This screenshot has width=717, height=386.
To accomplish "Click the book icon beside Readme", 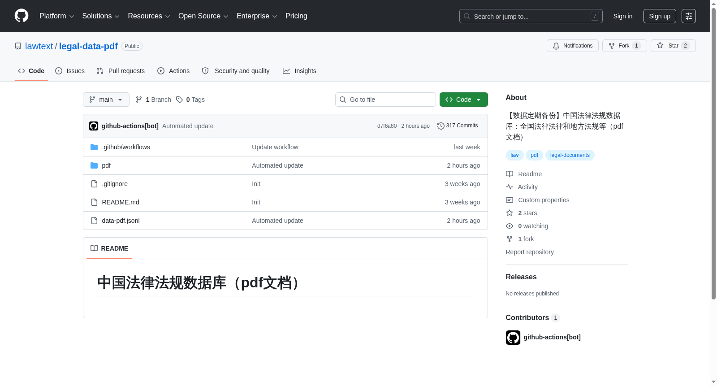I will [510, 174].
